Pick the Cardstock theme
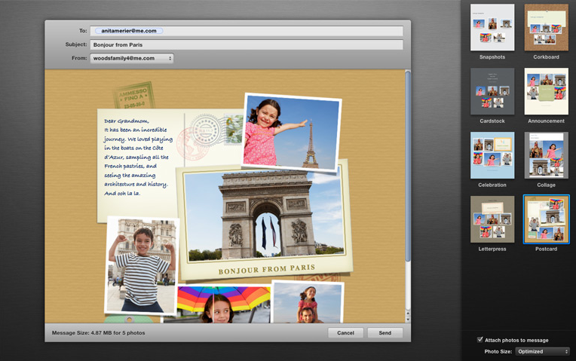Screen dimensions: 576x361 click(x=492, y=91)
